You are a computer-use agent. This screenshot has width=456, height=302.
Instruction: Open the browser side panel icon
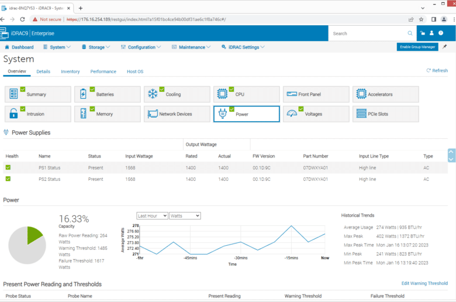(434, 19)
